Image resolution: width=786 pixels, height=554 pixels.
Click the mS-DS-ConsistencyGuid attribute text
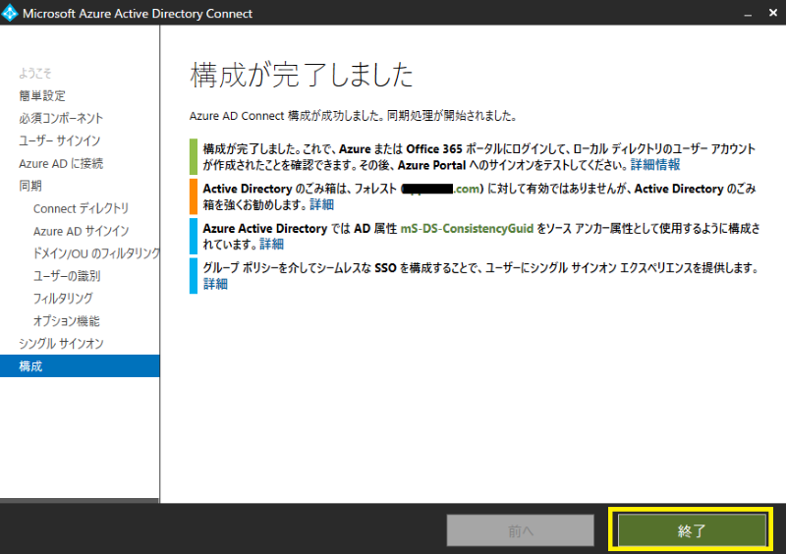click(467, 229)
